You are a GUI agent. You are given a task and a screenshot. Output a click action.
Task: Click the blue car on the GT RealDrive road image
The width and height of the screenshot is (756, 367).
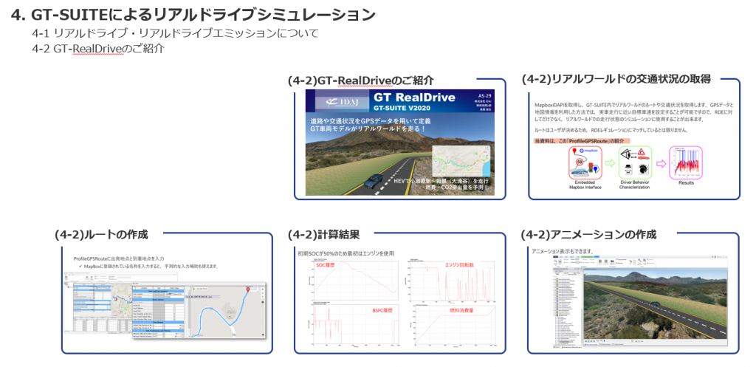click(373, 182)
